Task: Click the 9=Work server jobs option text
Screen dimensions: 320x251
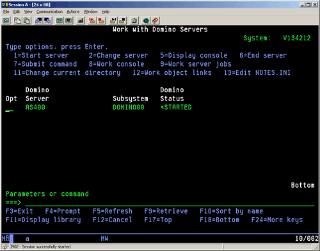Action: [196, 64]
